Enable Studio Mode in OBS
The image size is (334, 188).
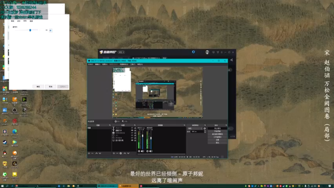[x=217, y=137]
